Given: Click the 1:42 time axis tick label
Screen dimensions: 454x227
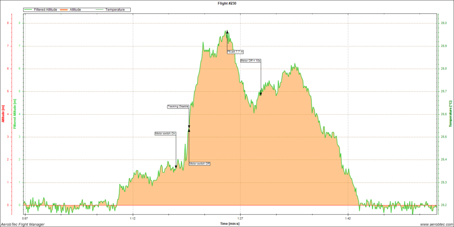Looking at the screenshot, I should point(348,219).
